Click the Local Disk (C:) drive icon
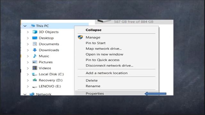This screenshot has height=115, width=205. [35, 74]
